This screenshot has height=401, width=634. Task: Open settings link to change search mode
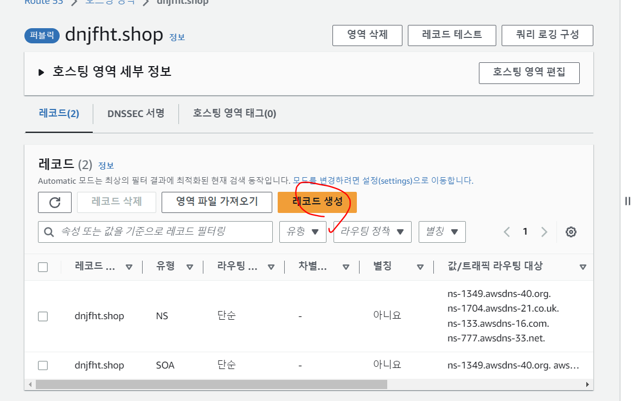point(383,180)
